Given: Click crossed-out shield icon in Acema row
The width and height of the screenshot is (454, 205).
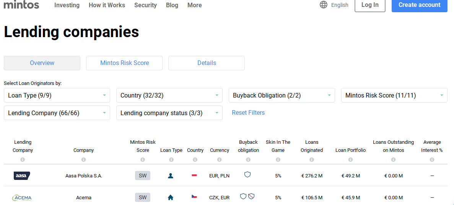Looking at the screenshot, I should [251, 196].
